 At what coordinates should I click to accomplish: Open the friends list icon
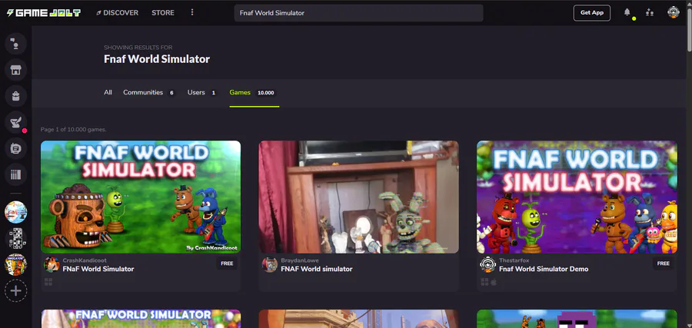point(650,12)
